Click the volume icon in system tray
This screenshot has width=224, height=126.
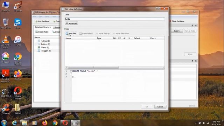pos(204,123)
